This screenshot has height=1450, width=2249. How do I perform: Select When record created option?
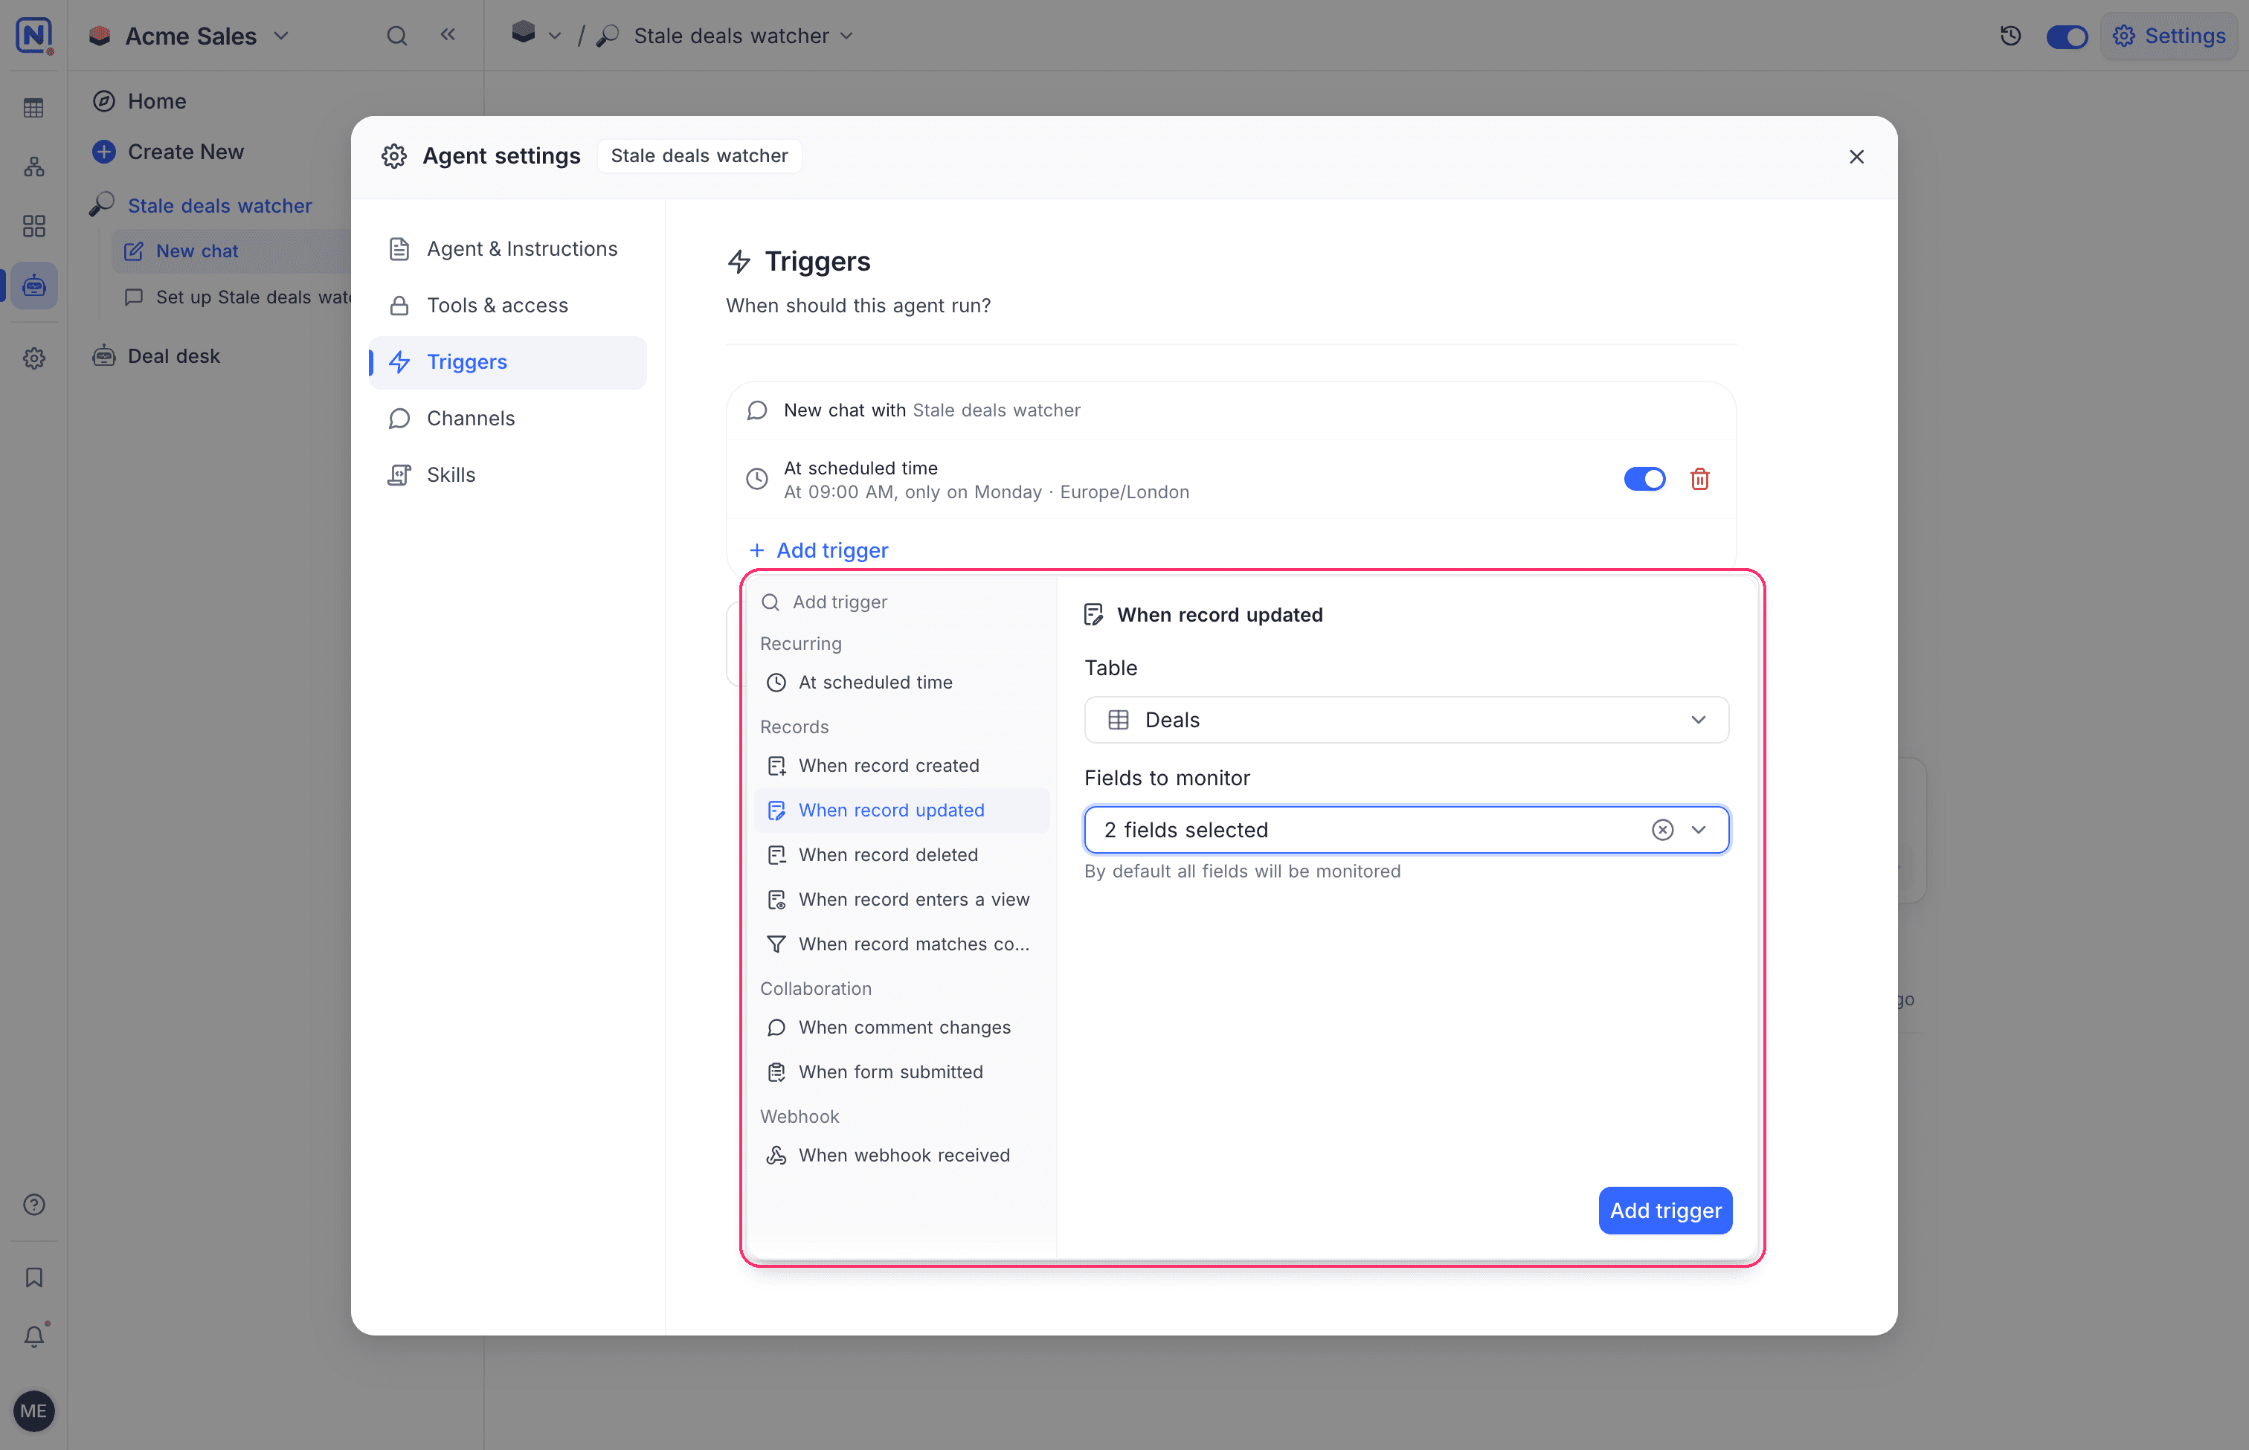pos(902,767)
